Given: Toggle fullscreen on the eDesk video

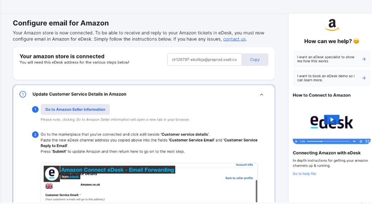Looking at the screenshot, I should pos(367,141).
